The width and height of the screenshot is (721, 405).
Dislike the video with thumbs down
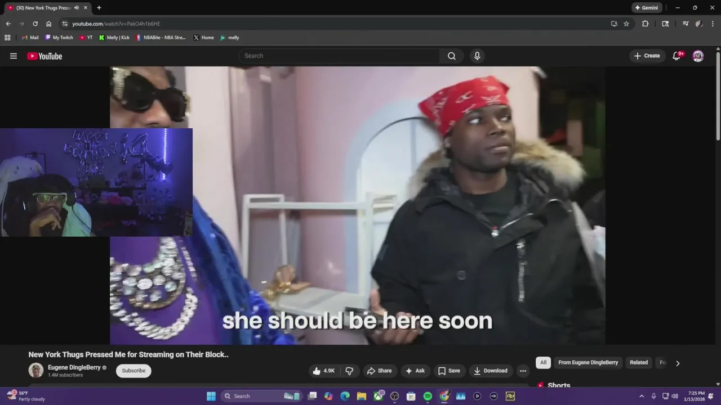pos(349,371)
